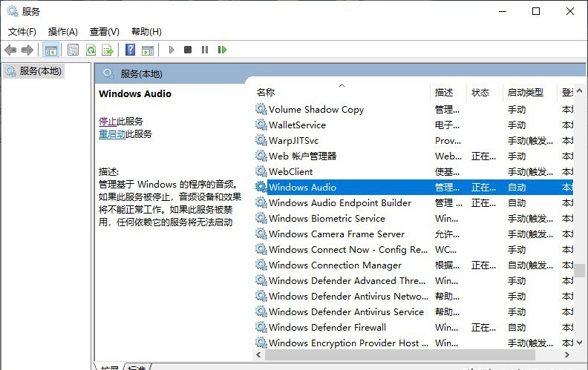Open the 查看(V) menu
Viewport: 588px width, 370px height.
[104, 32]
